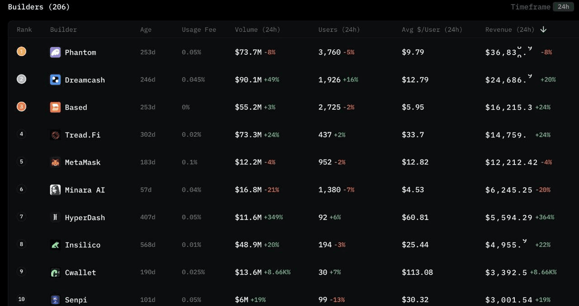Open the 24h Timeframe selector
This screenshot has height=306, width=579.
(563, 7)
